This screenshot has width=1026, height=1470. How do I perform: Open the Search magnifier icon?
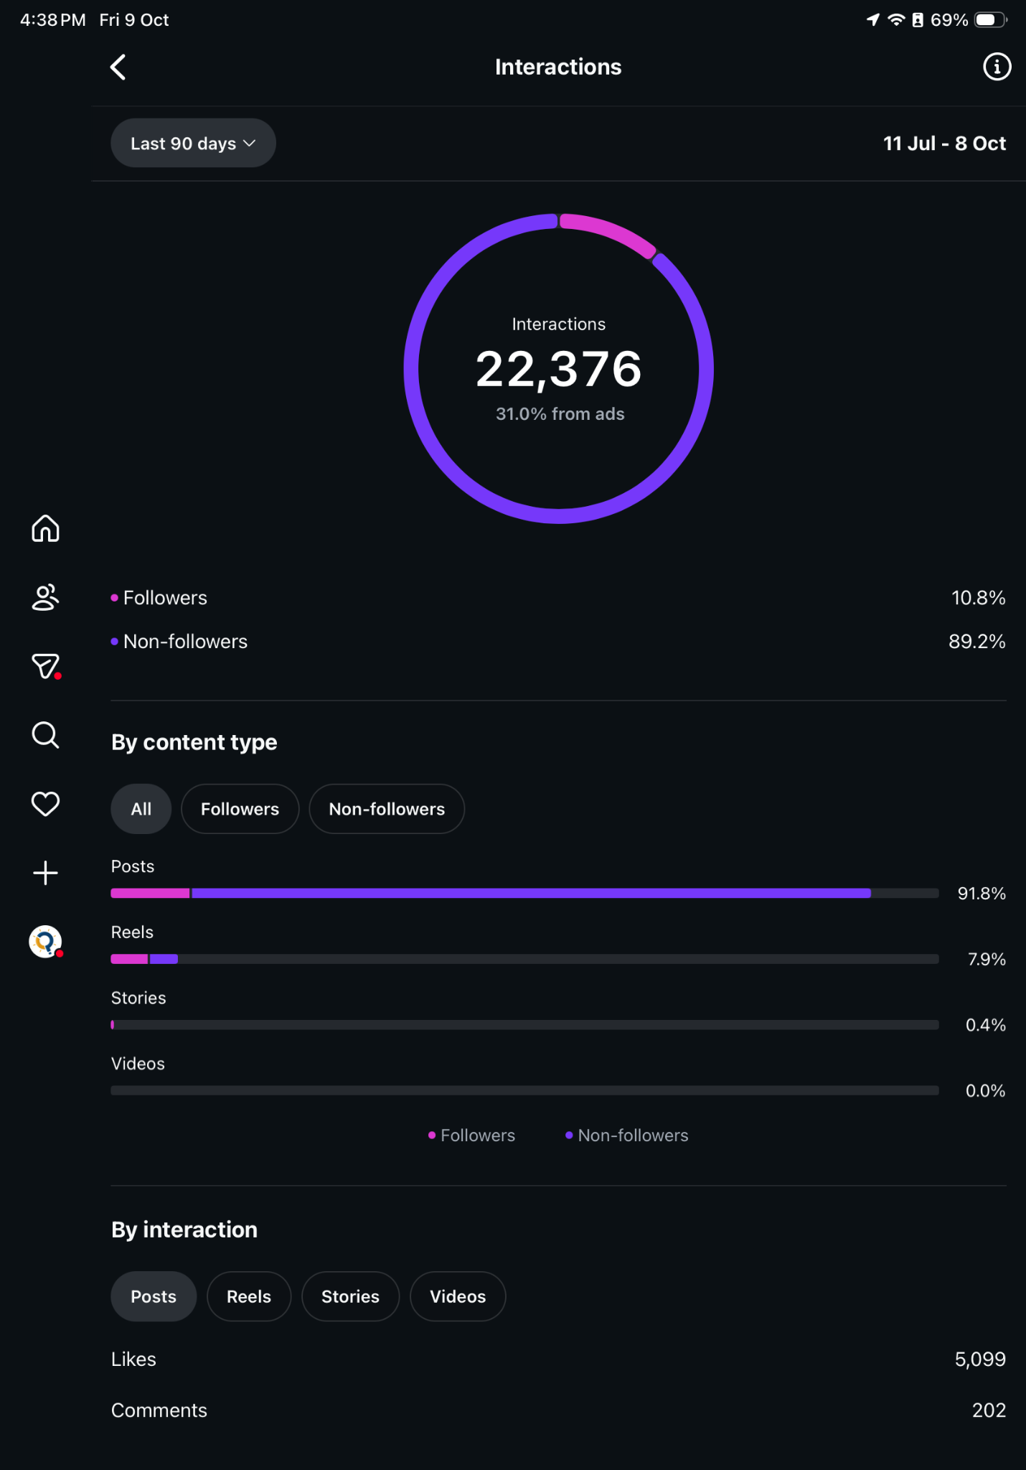[45, 735]
